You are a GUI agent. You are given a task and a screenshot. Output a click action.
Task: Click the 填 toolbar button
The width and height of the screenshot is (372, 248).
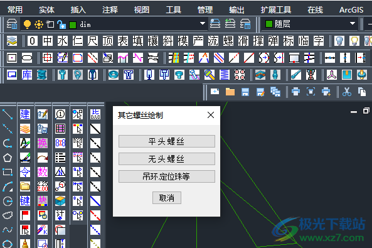point(137,41)
